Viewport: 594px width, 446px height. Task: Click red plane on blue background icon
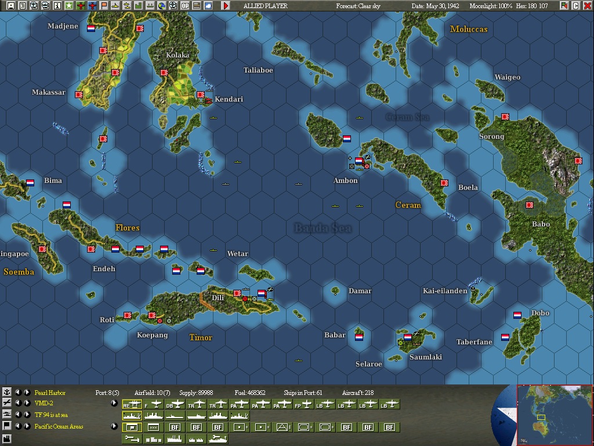(x=92, y=6)
